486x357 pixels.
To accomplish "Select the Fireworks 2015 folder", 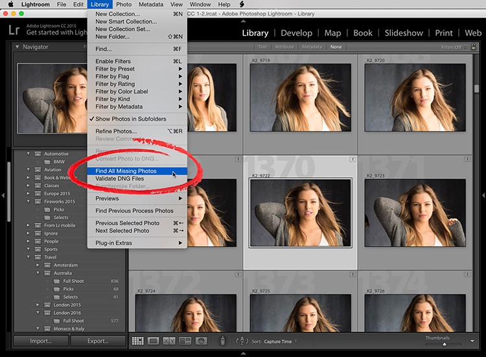I will coord(60,201).
